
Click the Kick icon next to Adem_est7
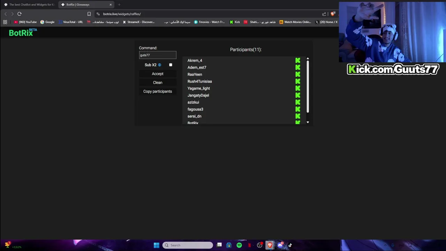(298, 67)
